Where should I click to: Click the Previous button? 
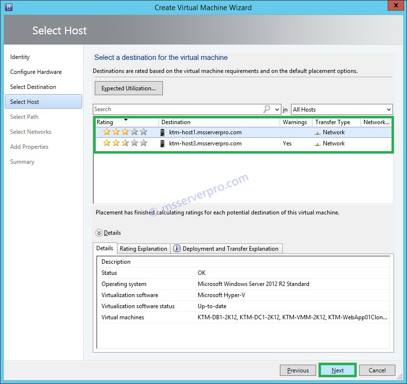tap(298, 370)
